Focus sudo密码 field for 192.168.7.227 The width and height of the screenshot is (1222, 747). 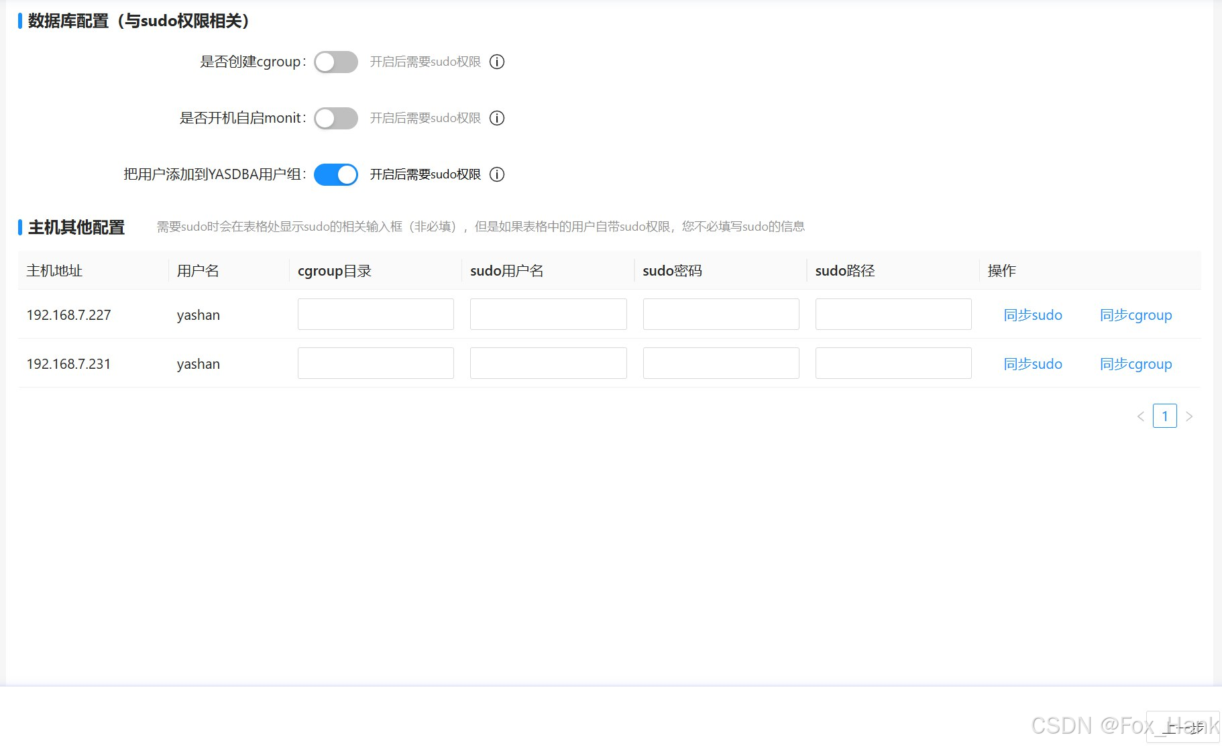721,314
